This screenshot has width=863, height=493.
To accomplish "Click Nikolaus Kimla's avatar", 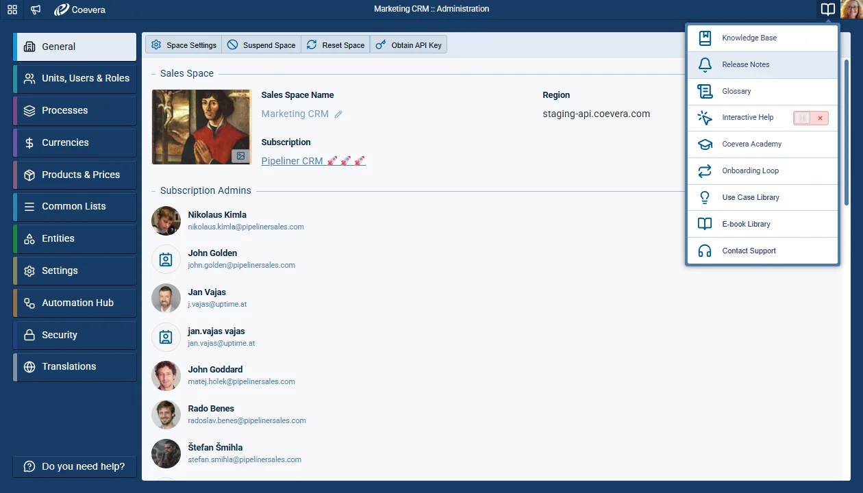I will tap(166, 220).
